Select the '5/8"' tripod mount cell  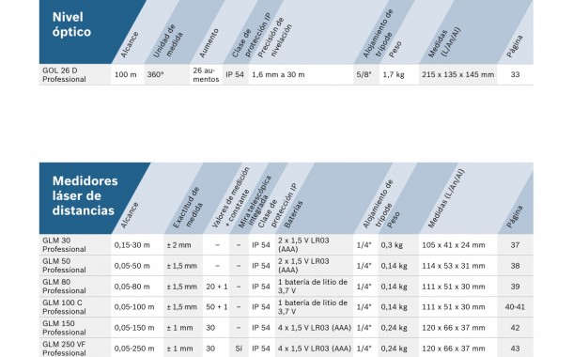[364, 74]
